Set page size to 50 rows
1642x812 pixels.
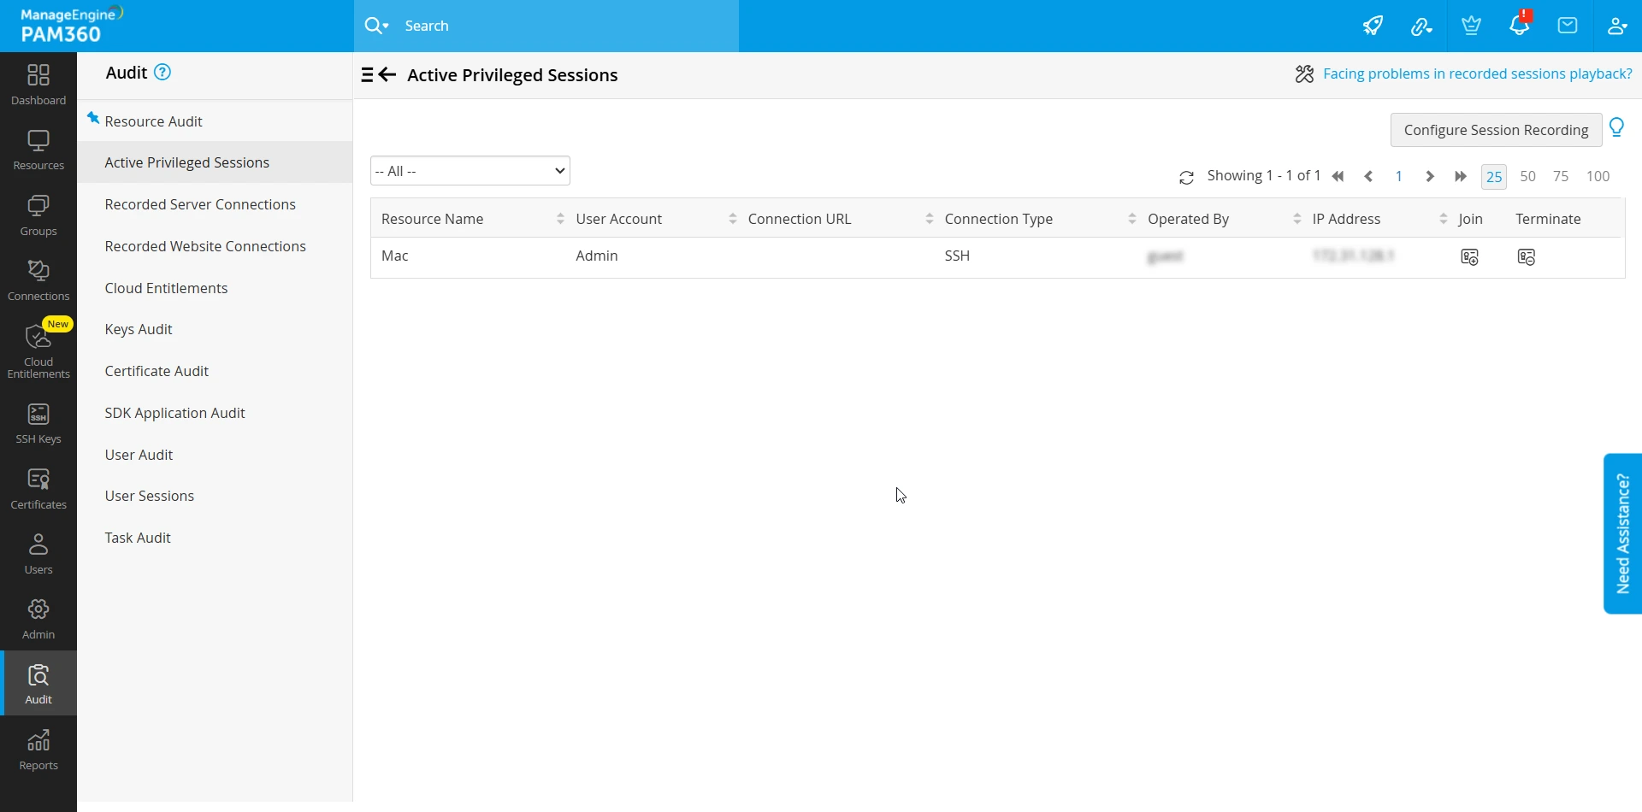click(1527, 177)
